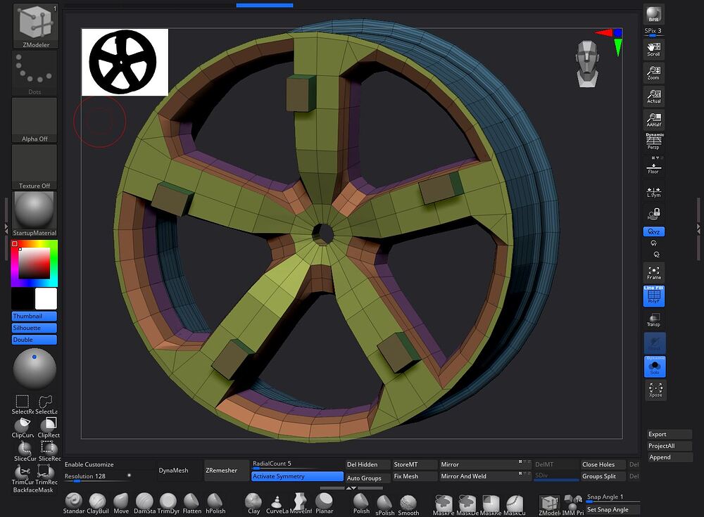This screenshot has width=704, height=517.
Task: Click the BPR render button
Action: click(x=654, y=14)
